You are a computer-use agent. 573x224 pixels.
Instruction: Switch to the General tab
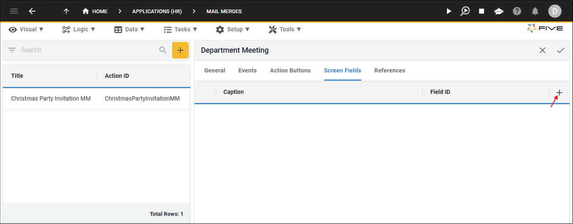215,70
